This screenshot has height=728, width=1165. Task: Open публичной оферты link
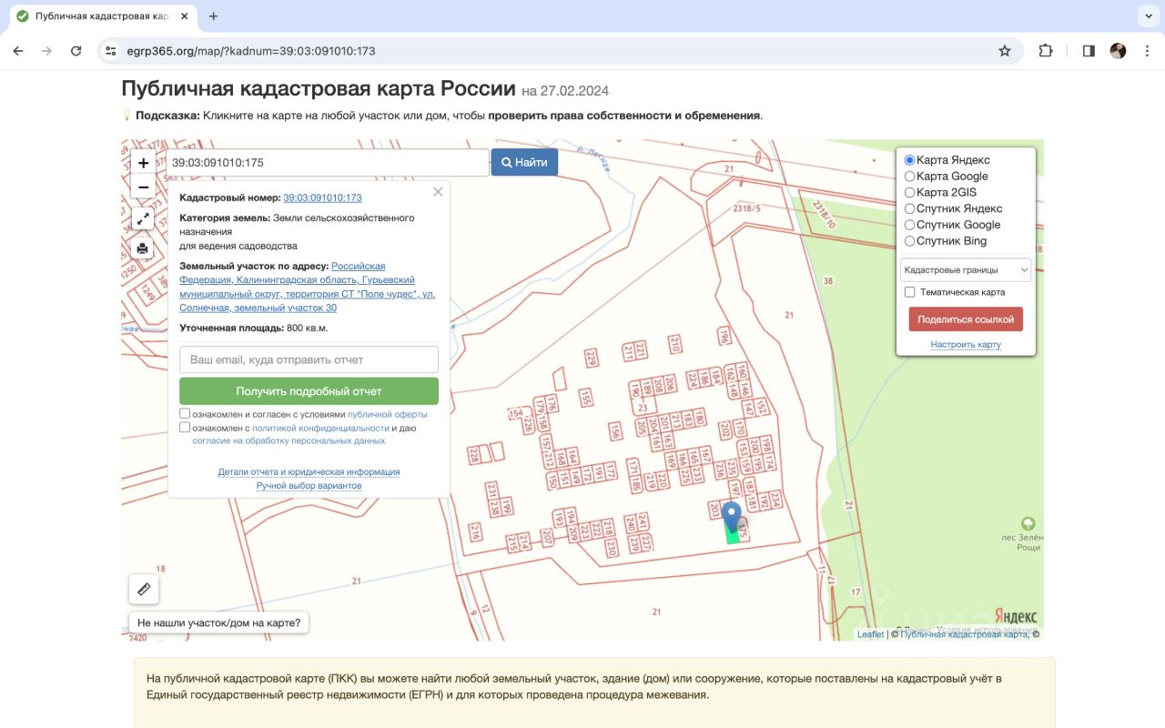pos(387,414)
